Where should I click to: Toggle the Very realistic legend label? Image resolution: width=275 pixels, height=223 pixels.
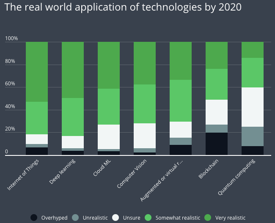(230, 218)
